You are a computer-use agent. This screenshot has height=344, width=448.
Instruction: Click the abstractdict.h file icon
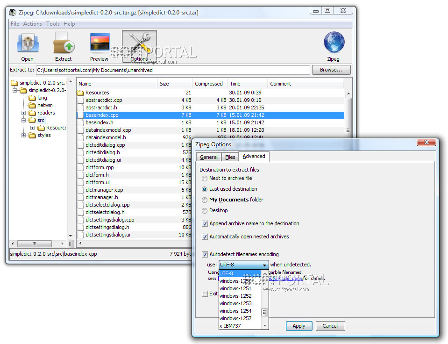coord(81,107)
